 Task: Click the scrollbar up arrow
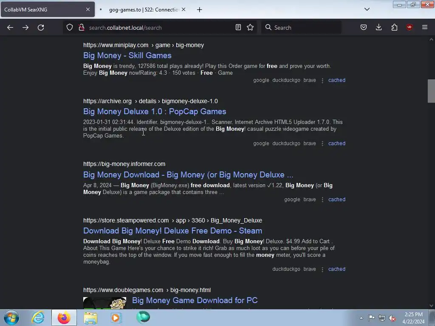click(x=431, y=39)
